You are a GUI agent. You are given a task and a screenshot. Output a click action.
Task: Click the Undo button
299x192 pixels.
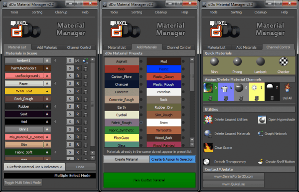(80, 167)
